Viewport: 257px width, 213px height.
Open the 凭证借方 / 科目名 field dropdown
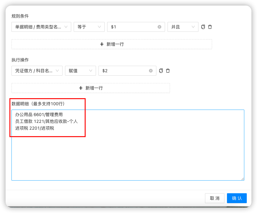click(37, 71)
